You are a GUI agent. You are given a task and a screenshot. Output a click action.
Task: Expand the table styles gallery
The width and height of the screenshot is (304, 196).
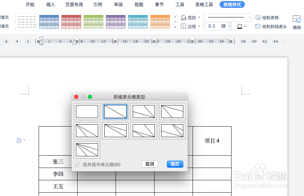click(175, 27)
